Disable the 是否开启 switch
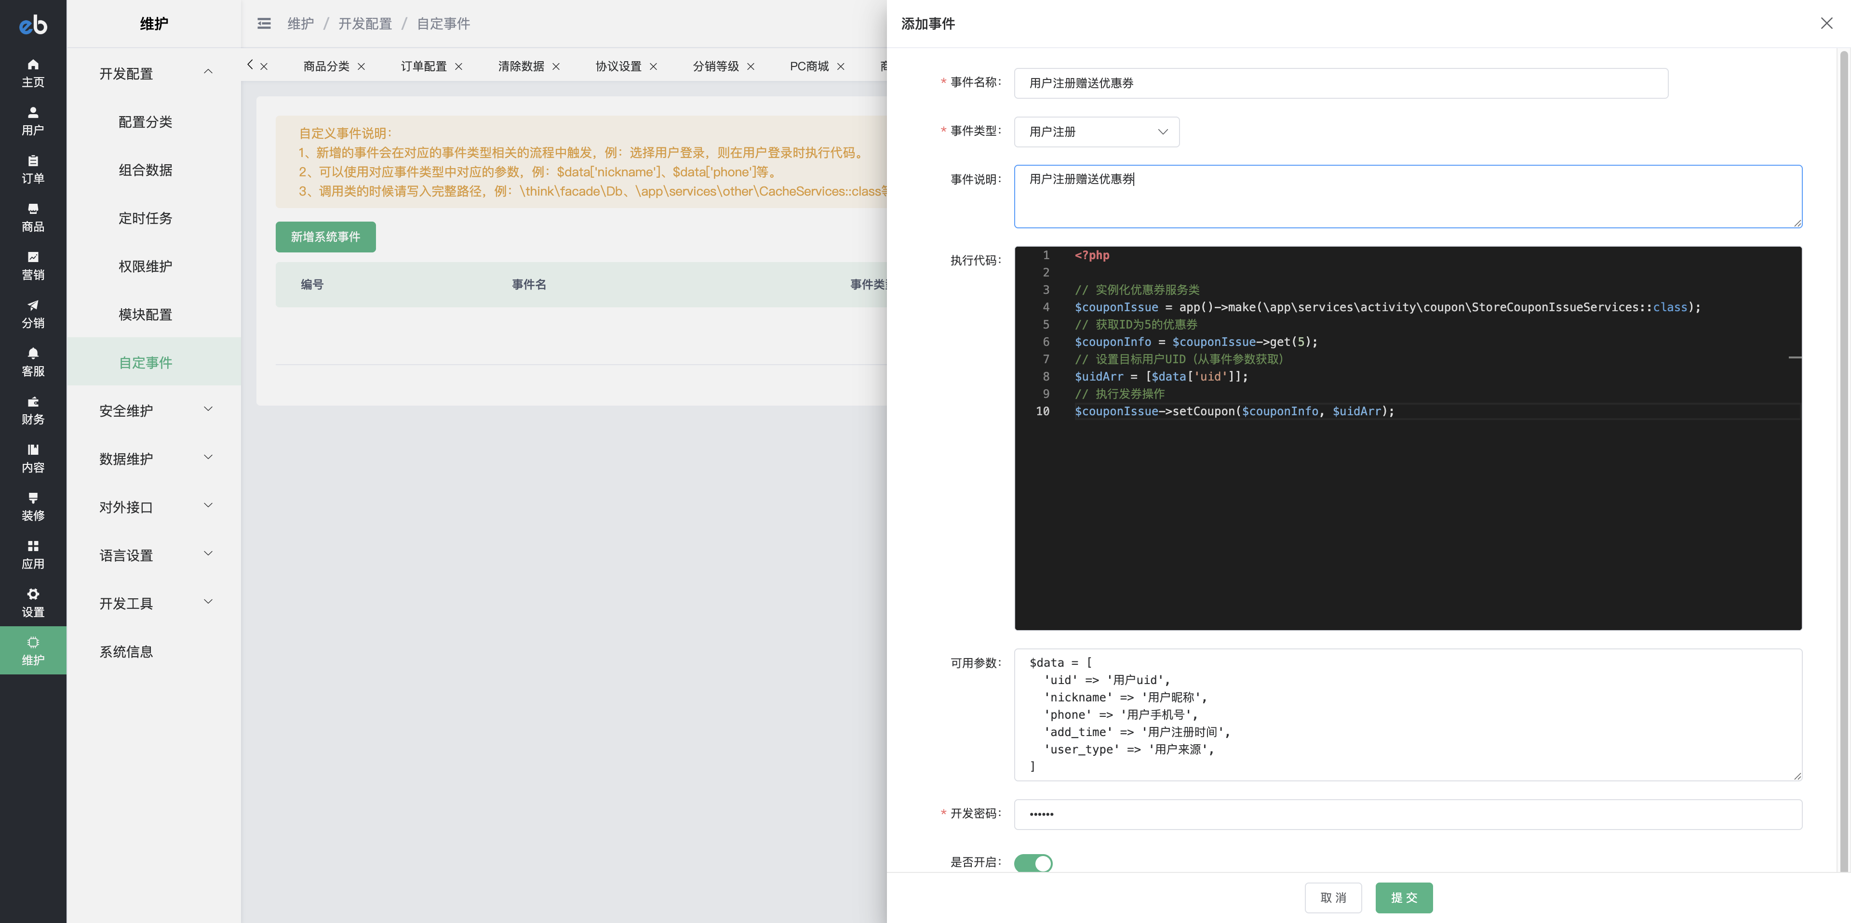 coord(1033,863)
